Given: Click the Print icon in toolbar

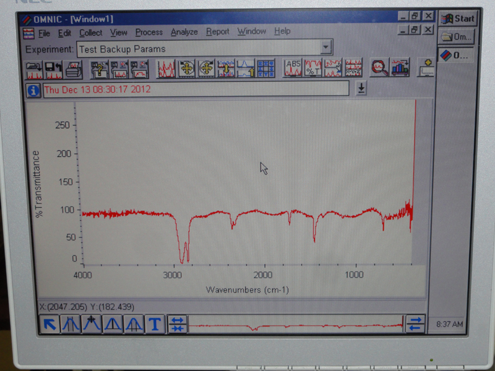Looking at the screenshot, I should pos(73,69).
